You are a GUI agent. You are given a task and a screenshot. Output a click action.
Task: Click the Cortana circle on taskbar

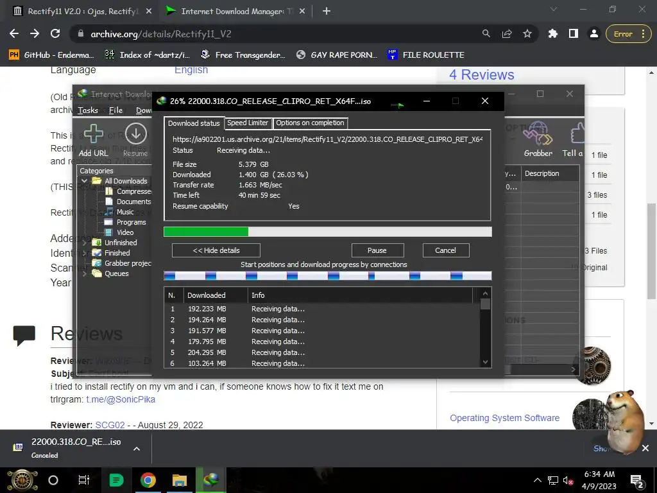53,480
